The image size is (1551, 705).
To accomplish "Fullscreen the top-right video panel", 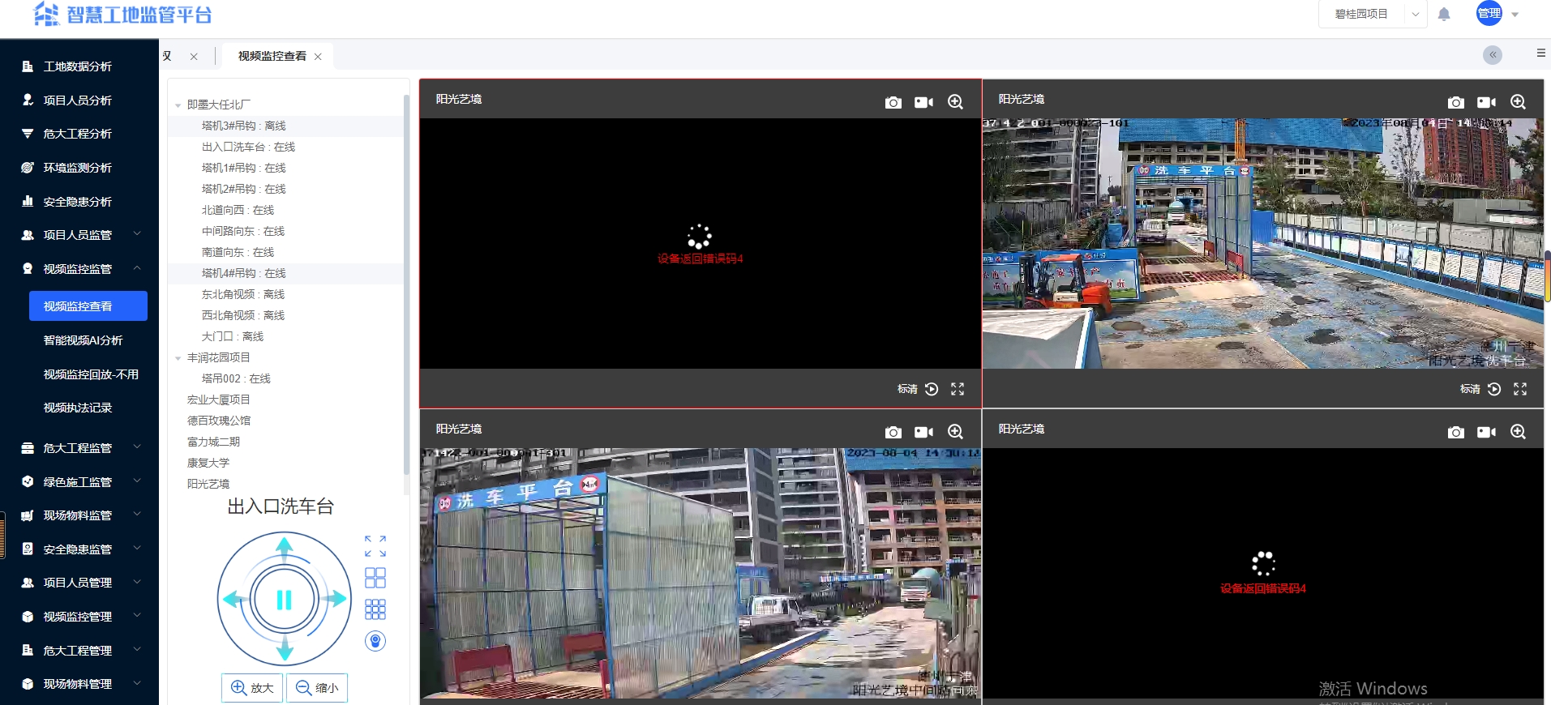I will tap(1520, 389).
